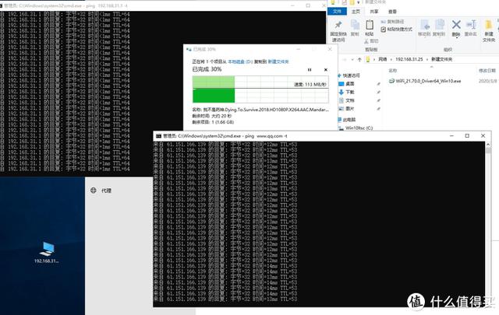Click scroll-up arrow in www.qq.com cmd window
Image resolution: width=499 pixels, height=315 pixels.
click(x=488, y=145)
